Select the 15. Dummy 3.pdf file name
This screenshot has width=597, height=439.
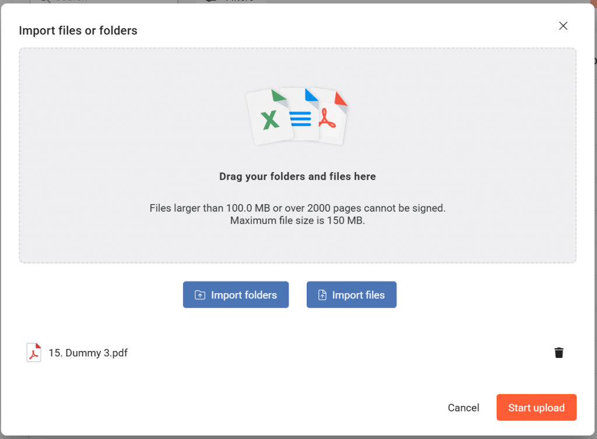pyautogui.click(x=88, y=353)
